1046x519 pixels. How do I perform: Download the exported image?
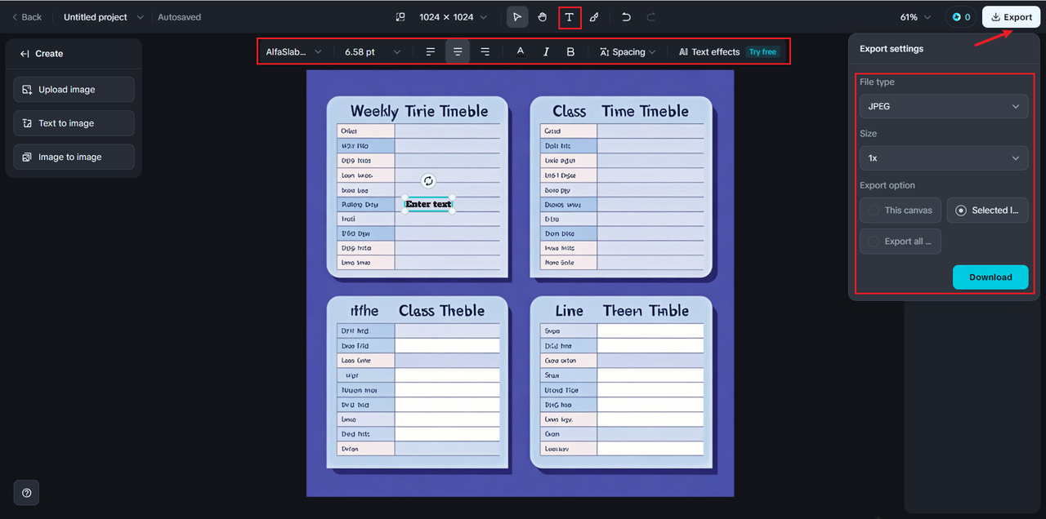(990, 277)
